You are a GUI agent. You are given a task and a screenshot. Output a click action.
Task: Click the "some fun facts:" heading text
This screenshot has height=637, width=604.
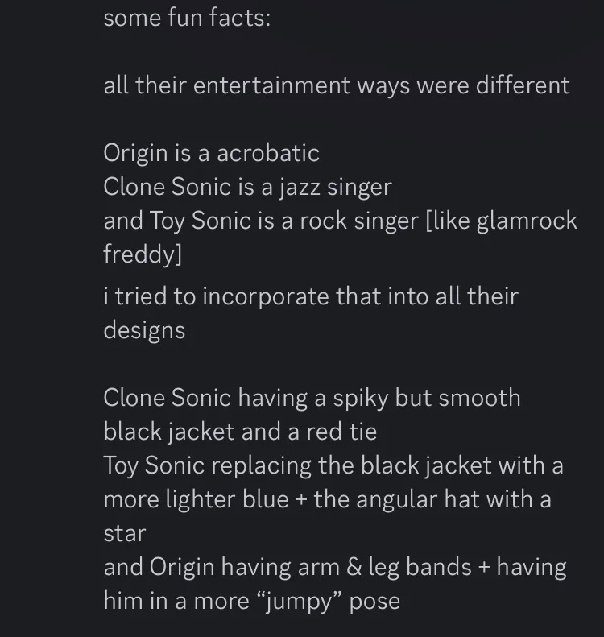click(x=187, y=18)
